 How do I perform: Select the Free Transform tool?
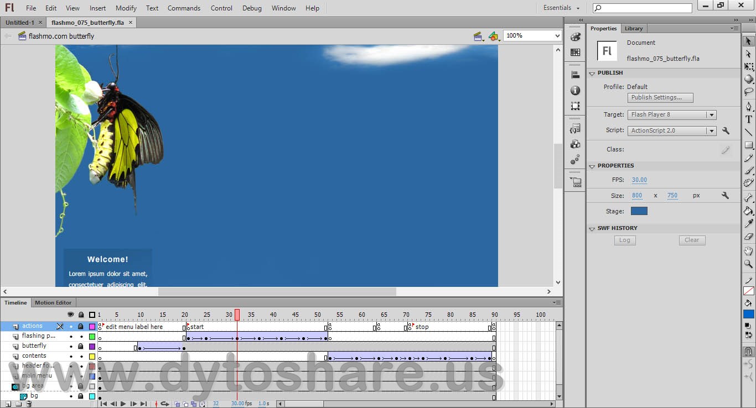tap(748, 67)
